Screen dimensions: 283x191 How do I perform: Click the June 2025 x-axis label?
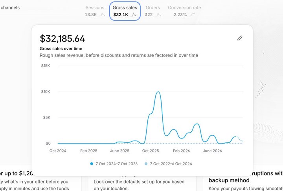point(119,151)
